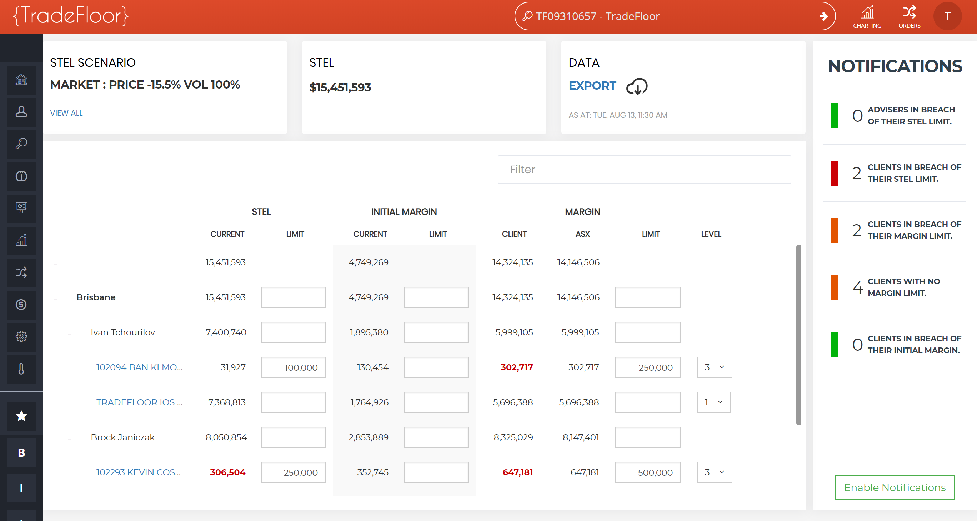This screenshot has height=521, width=977.
Task: Click STEL total $15,451,593
Action: [x=340, y=87]
